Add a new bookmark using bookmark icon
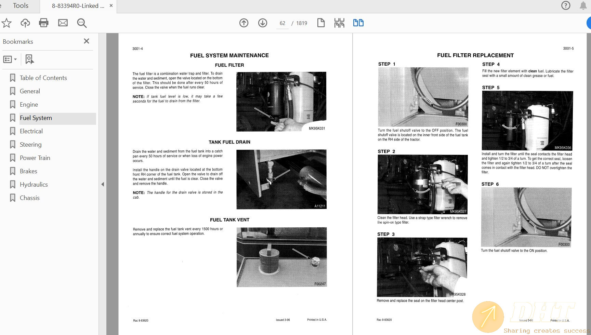Screen dimensions: 591x335 point(29,59)
